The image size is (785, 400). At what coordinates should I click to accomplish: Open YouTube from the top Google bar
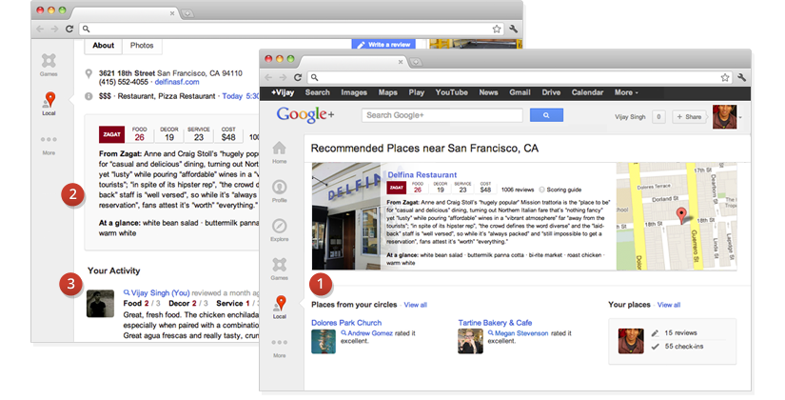pyautogui.click(x=451, y=92)
